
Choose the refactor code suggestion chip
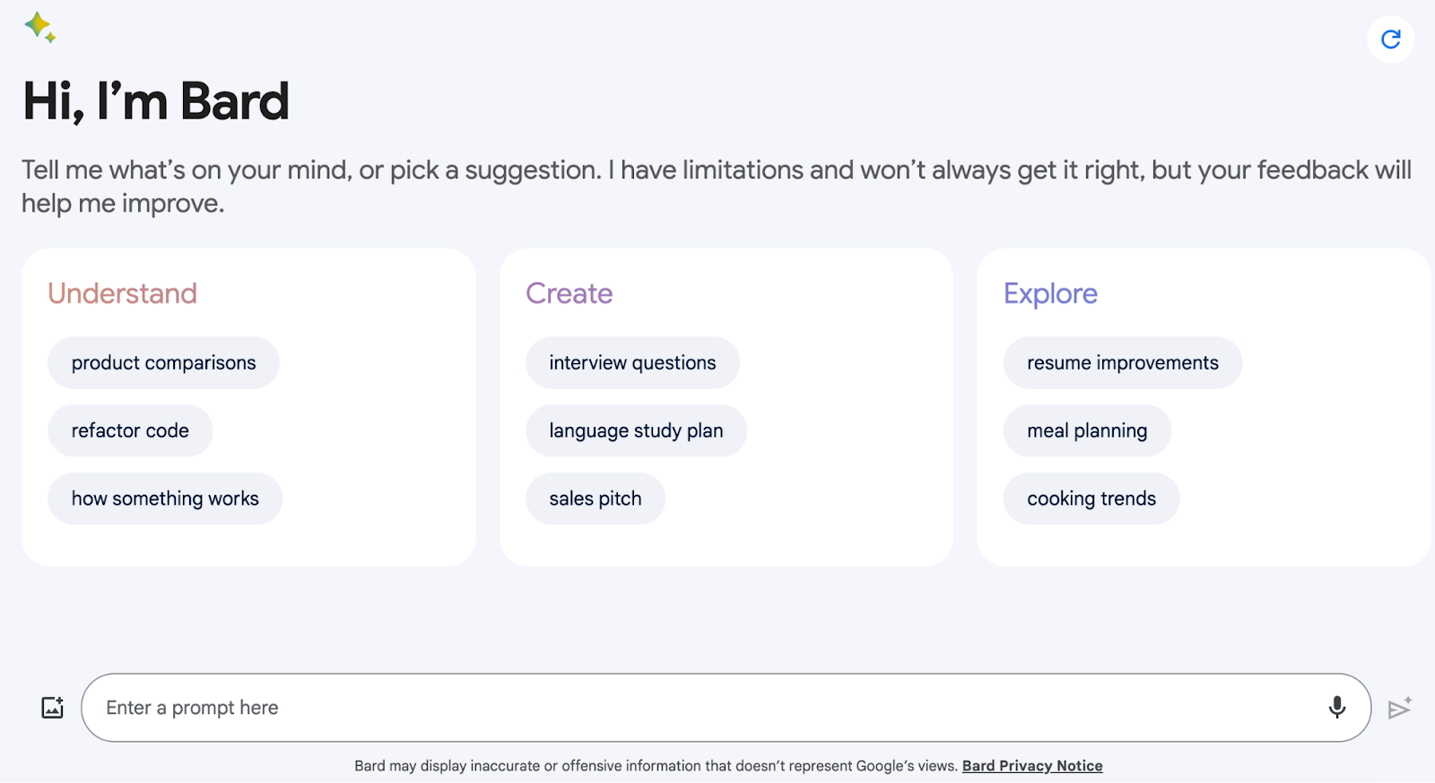tap(130, 431)
